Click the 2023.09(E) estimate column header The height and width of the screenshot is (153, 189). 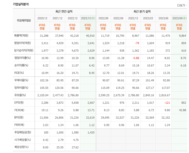pos(179,18)
